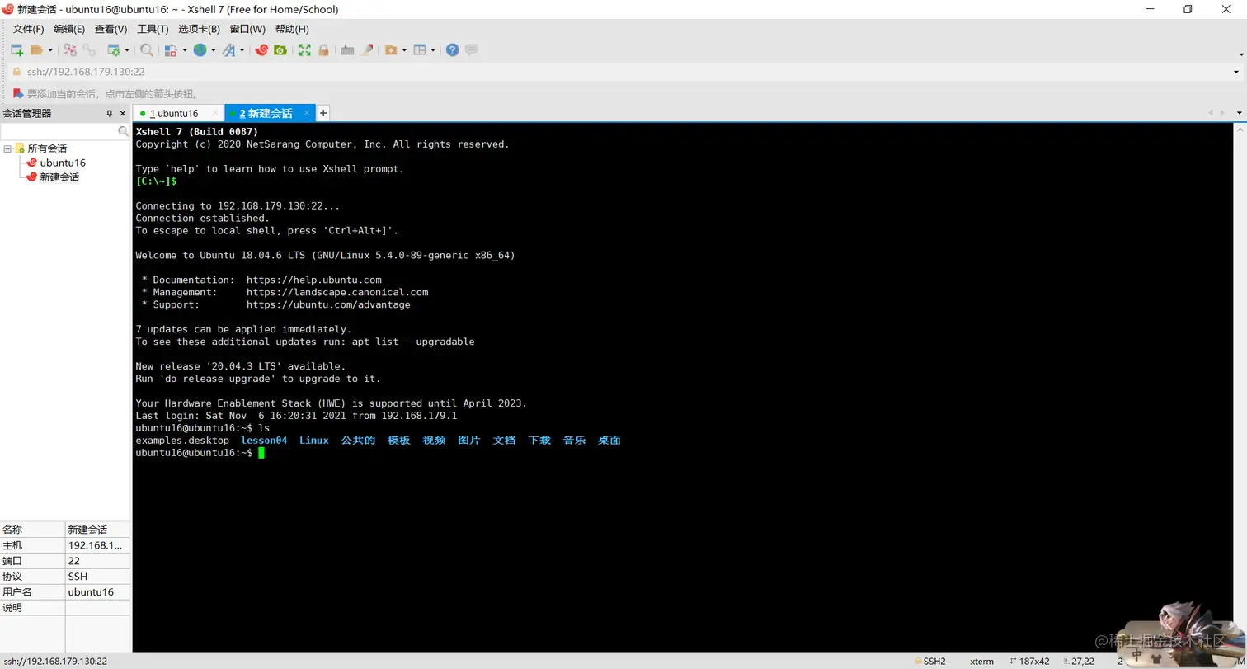1247x669 pixels.
Task: Click the Encoding globe icon
Action: [x=200, y=50]
